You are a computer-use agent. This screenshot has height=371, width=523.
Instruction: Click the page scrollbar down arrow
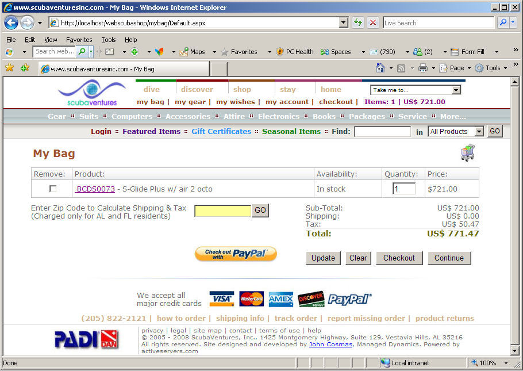tap(514, 351)
